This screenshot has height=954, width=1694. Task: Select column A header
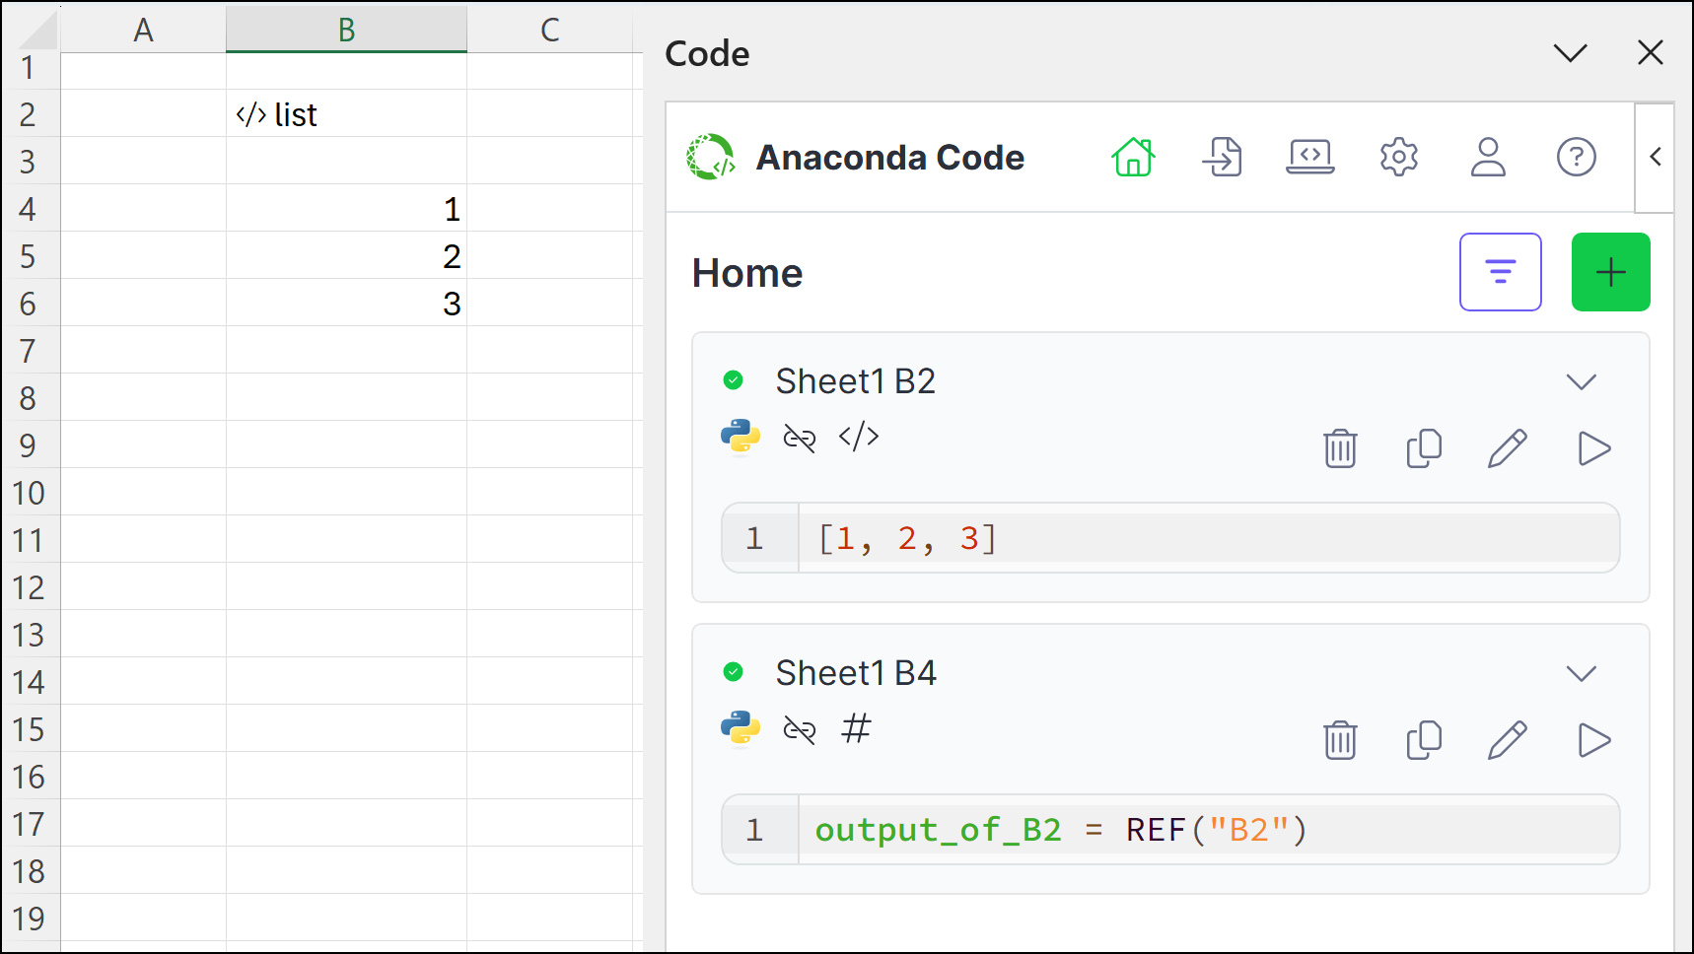143,30
